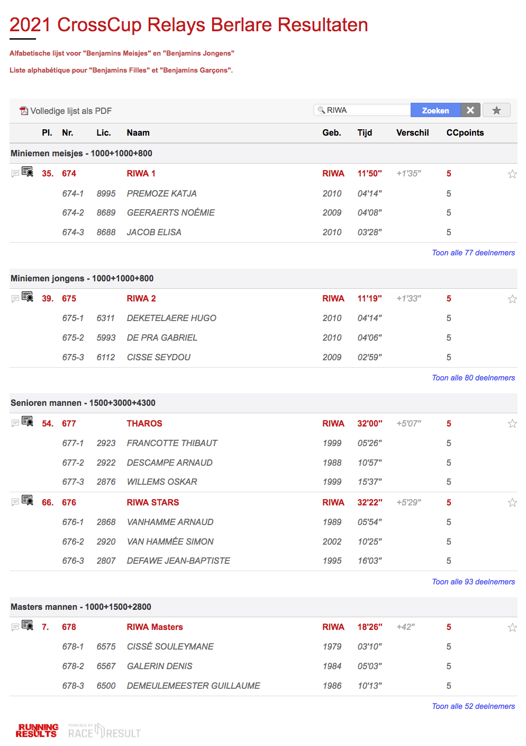Screen dimensions: 526x746
Task: Open comment icon for RIWA 2 row
Action: (15, 299)
